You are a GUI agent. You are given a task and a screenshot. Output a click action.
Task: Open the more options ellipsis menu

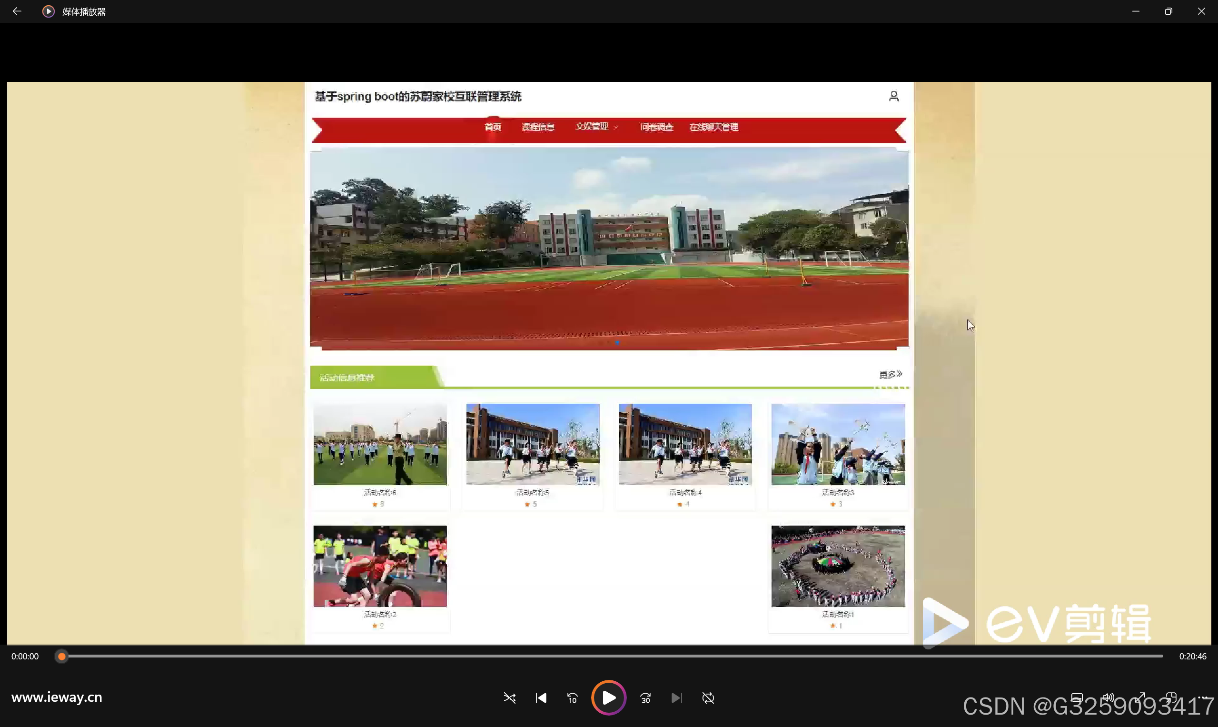click(x=1202, y=697)
